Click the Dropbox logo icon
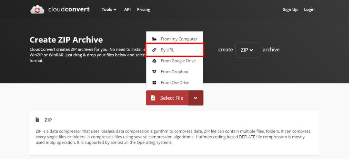The width and height of the screenshot is (353, 159). pos(154,72)
